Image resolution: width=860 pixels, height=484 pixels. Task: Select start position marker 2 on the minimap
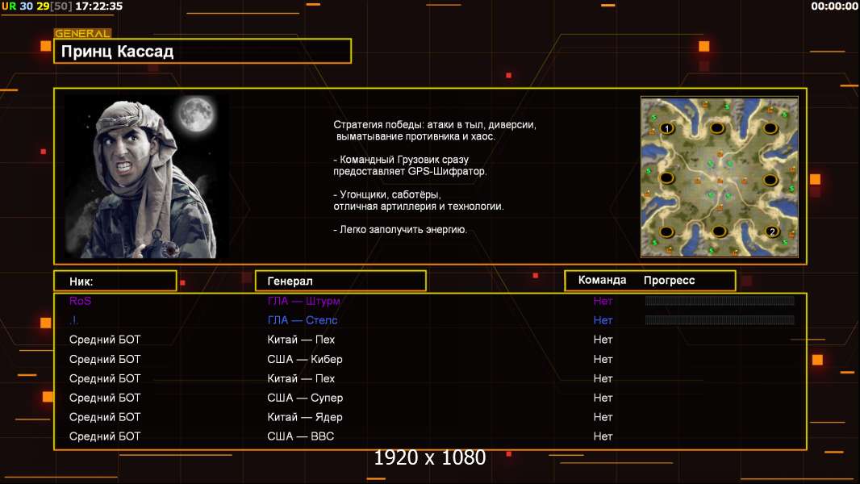pos(772,232)
